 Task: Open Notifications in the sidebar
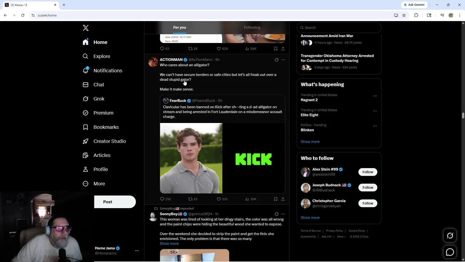tap(102, 71)
